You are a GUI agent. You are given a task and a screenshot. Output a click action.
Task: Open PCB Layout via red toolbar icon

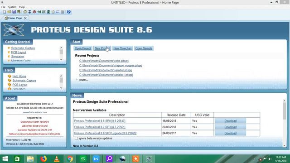pos(34,12)
